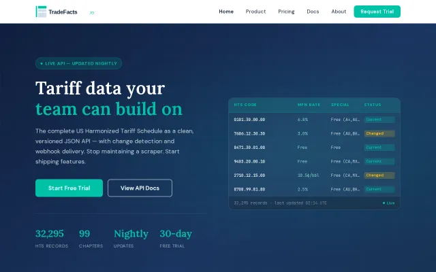Open the Pricing nav link
The image size is (436, 272).
pyautogui.click(x=286, y=12)
